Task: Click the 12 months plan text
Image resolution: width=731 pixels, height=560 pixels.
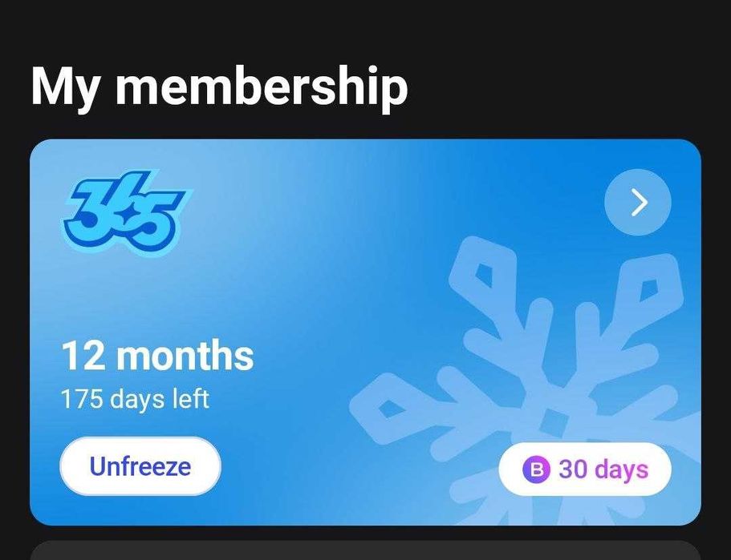Action: (157, 356)
